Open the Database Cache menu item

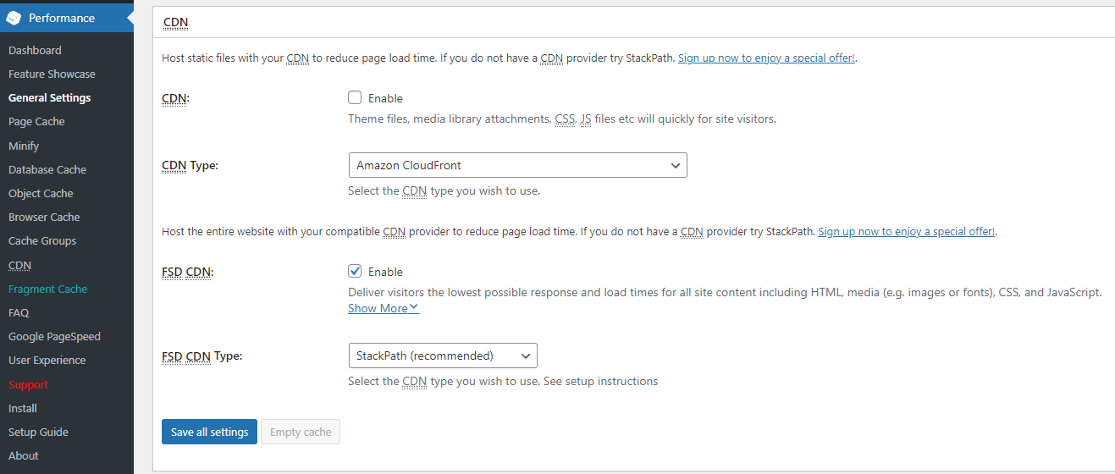(x=47, y=169)
